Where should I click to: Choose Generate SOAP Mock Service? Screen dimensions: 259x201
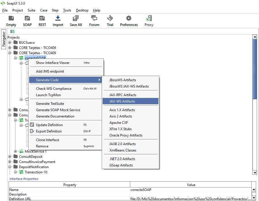[58, 110]
